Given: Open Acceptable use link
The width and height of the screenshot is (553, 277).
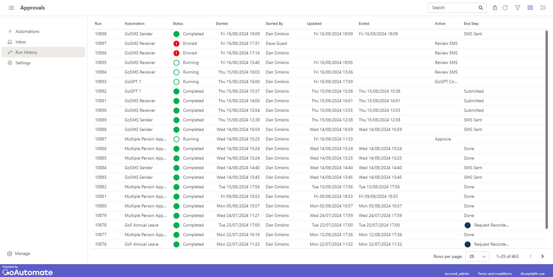Looking at the screenshot, I should (x=533, y=274).
